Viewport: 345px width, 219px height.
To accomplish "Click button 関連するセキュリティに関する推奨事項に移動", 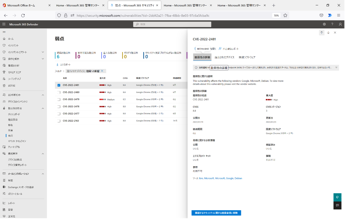I will pos(216,213).
